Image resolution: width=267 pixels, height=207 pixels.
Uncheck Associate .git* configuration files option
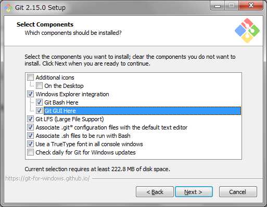pyautogui.click(x=30, y=127)
